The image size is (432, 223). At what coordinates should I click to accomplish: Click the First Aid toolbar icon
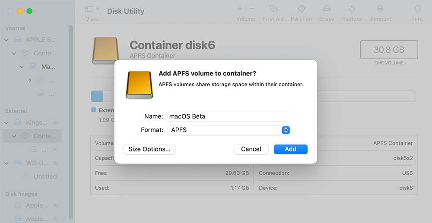273,9
